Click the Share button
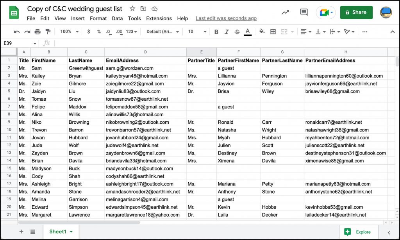The width and height of the screenshot is (400, 240). [356, 12]
